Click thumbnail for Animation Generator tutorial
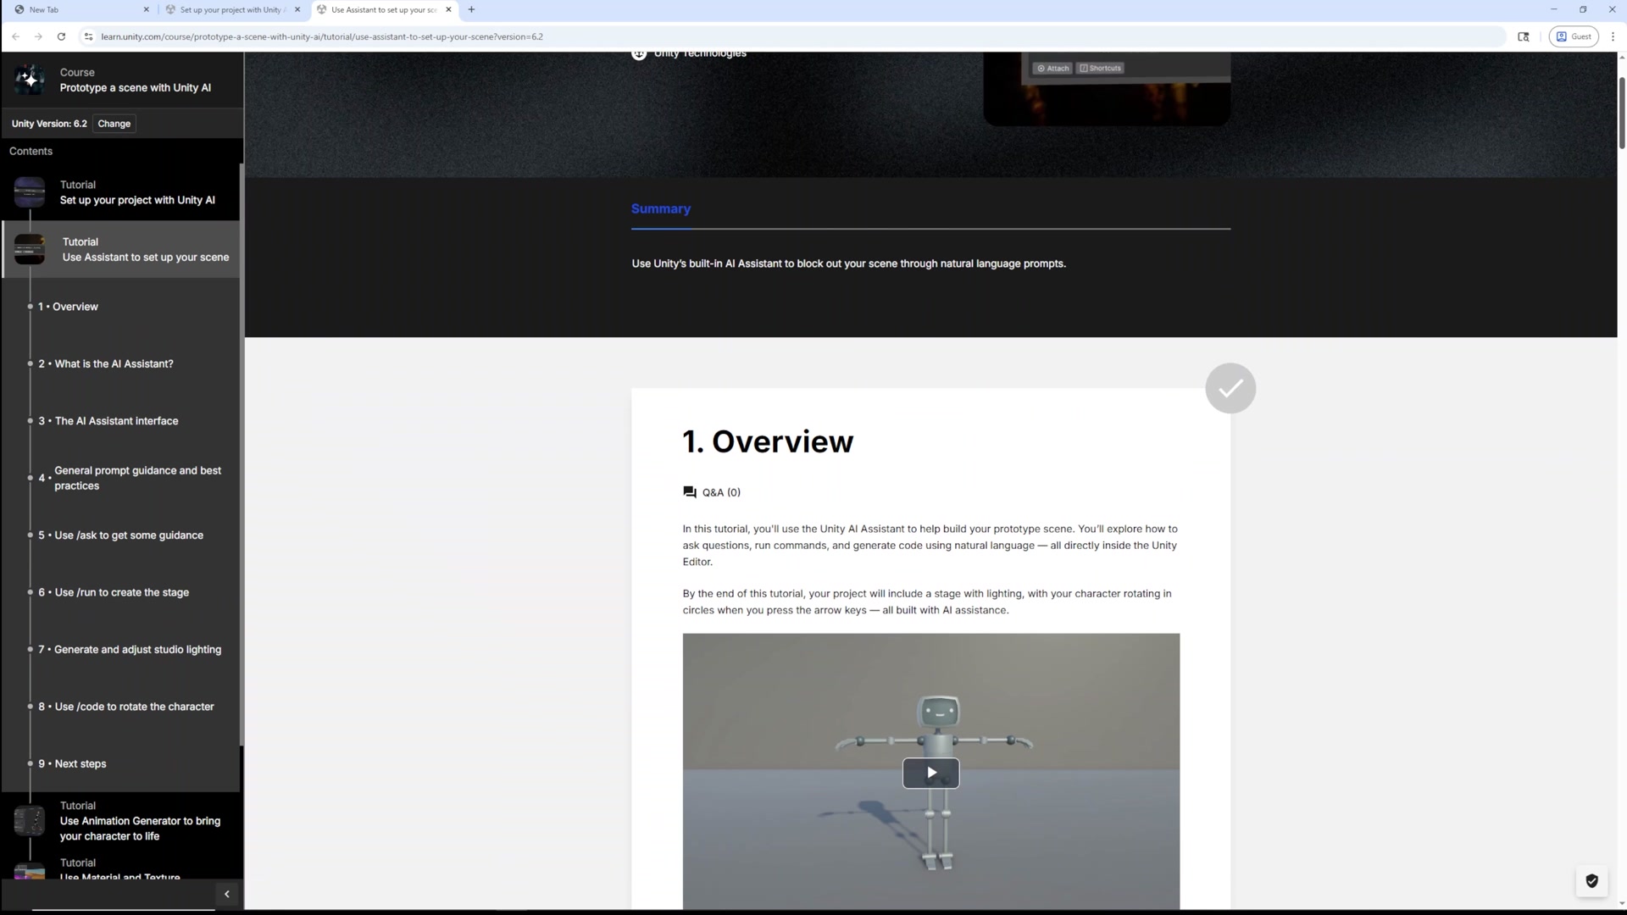This screenshot has height=915, width=1627. [x=30, y=821]
